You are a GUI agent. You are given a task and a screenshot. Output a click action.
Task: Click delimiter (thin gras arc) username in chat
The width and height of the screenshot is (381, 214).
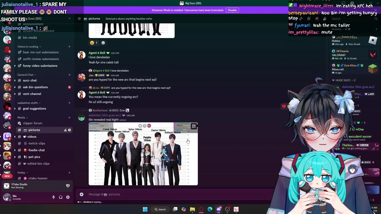(x=105, y=115)
